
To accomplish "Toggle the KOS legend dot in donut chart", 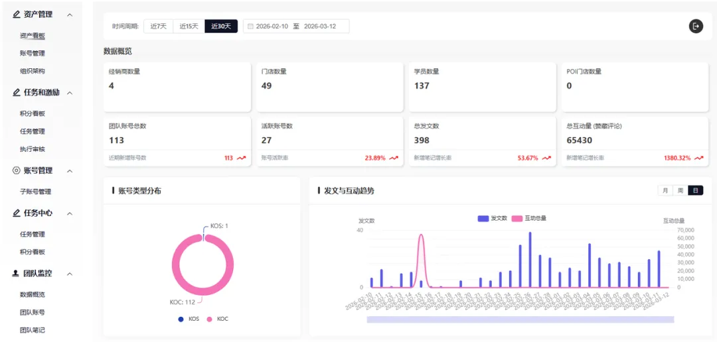I will [x=181, y=319].
